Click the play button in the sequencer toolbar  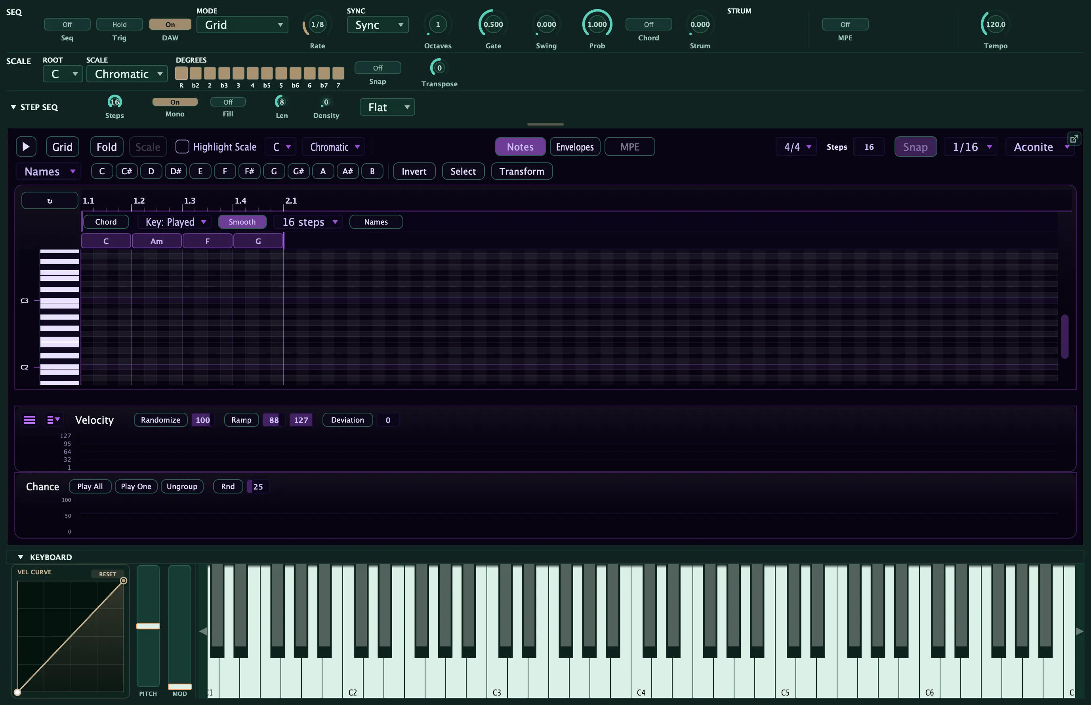point(26,147)
